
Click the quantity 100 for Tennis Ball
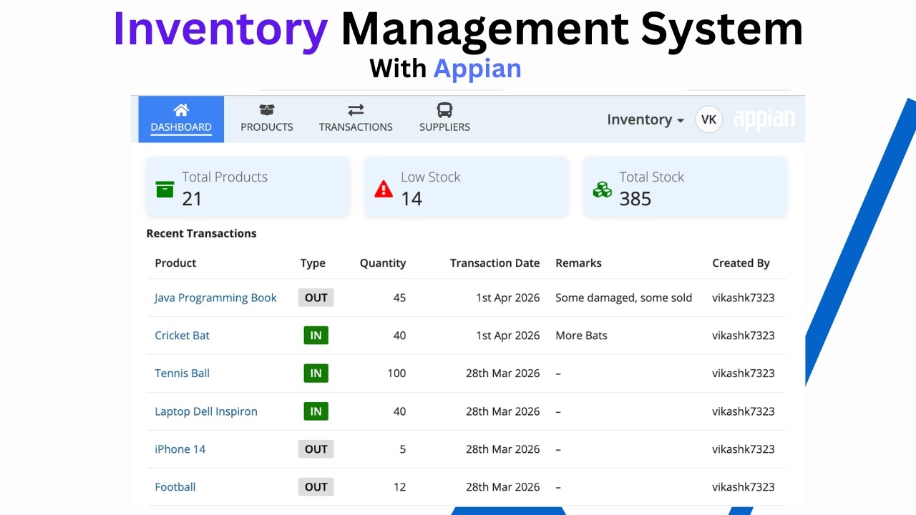[396, 373]
